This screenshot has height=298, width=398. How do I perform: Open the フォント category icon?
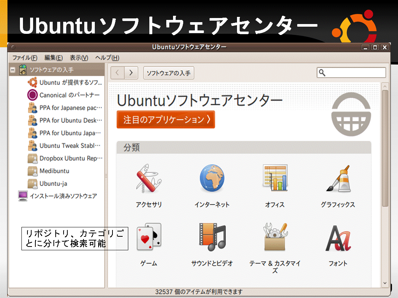(x=338, y=238)
